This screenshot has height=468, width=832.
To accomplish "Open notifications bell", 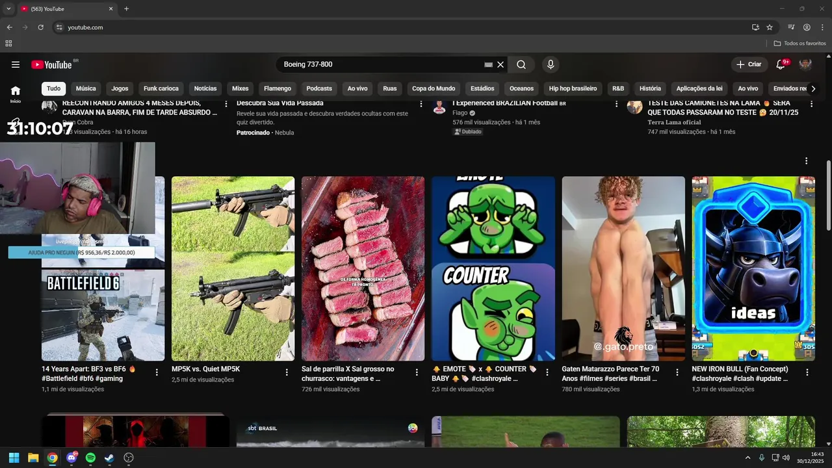I will coord(781,64).
